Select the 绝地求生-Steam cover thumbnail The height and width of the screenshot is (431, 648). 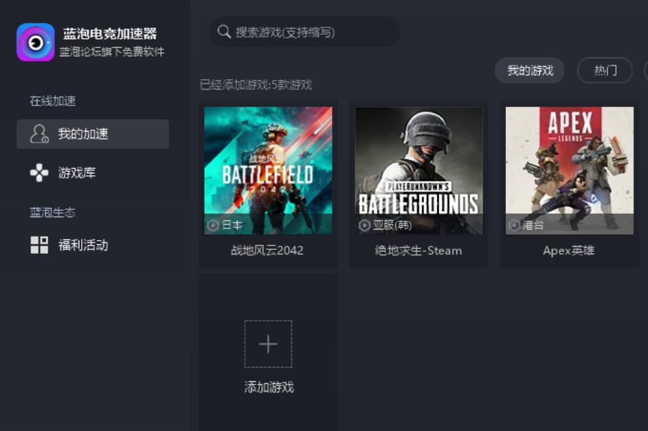click(419, 171)
